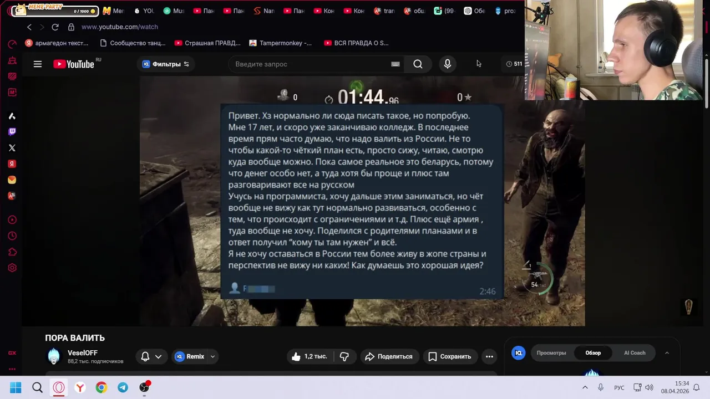Open the on-screen keyboard in search box
This screenshot has width=710, height=399.
[395, 64]
